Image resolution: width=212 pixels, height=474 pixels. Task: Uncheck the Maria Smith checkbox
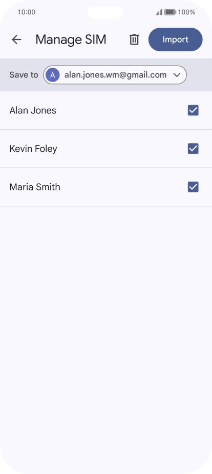pyautogui.click(x=193, y=187)
